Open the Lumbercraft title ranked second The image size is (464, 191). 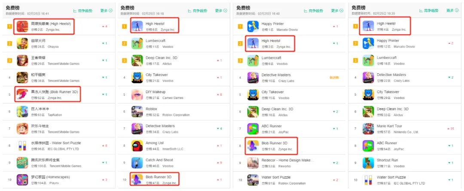pos(156,40)
